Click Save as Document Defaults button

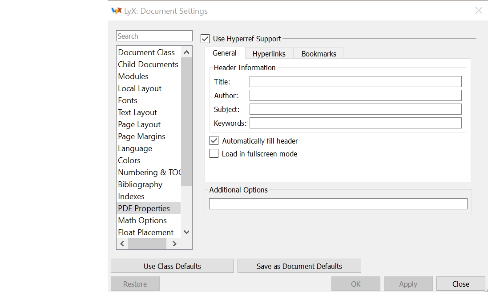(x=299, y=266)
